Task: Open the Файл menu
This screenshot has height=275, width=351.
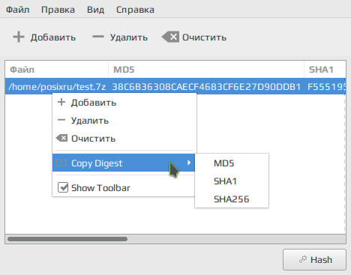Action: click(x=17, y=10)
